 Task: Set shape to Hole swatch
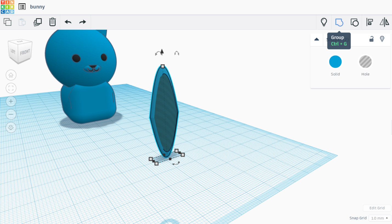[365, 62]
